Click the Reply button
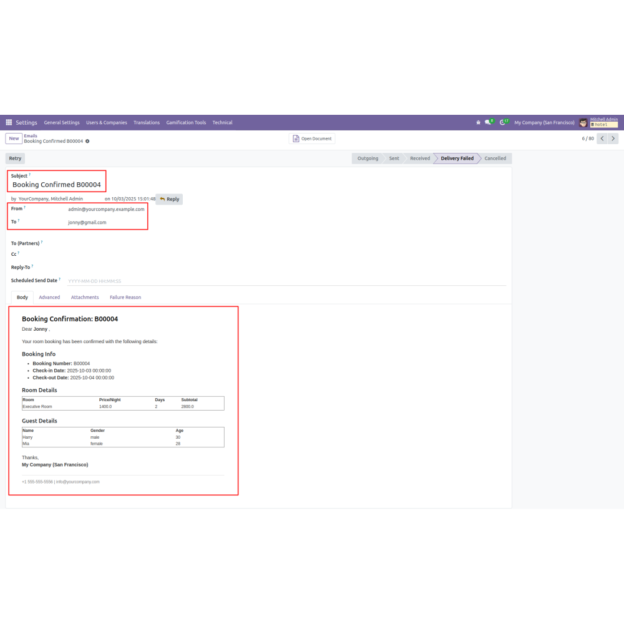This screenshot has width=624, height=624. pyautogui.click(x=169, y=199)
